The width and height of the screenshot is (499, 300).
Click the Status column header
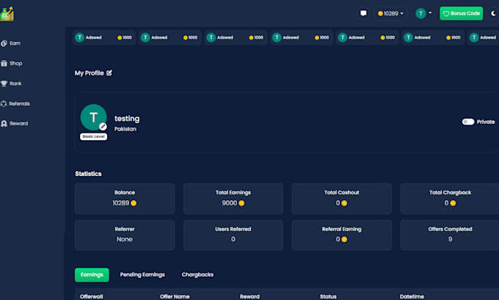pos(328,296)
